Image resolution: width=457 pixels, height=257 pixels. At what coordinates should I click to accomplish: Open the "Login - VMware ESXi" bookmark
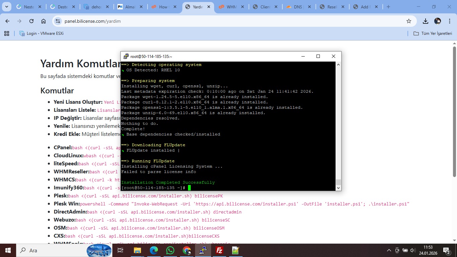point(41,33)
